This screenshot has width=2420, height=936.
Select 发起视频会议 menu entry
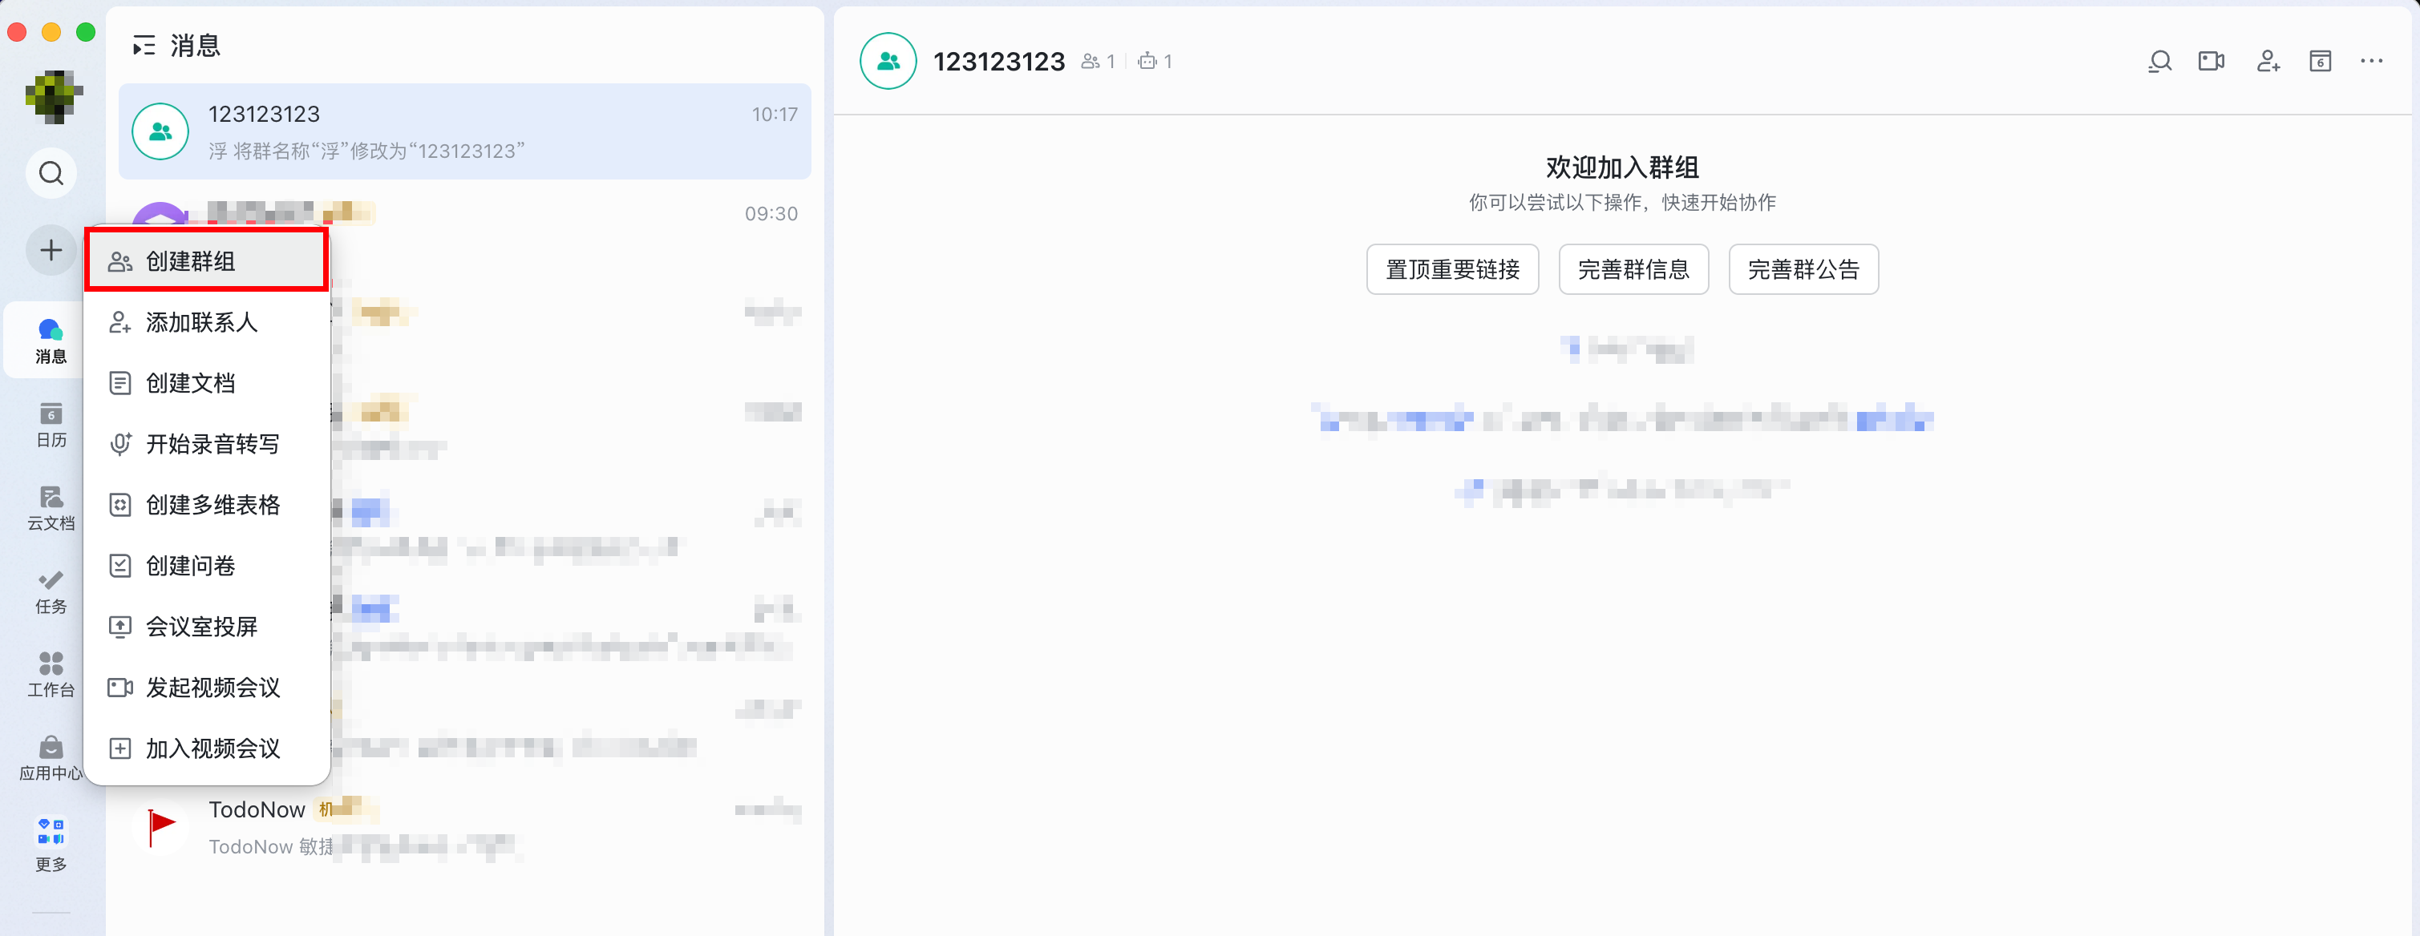click(212, 688)
